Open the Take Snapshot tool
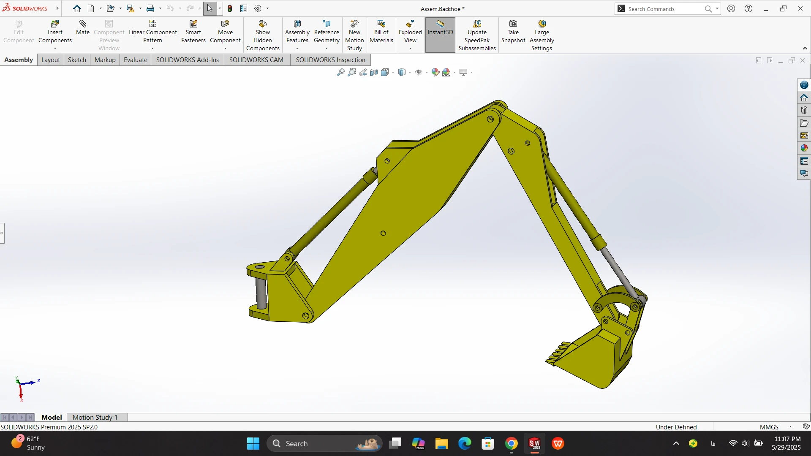This screenshot has width=811, height=456. [513, 32]
